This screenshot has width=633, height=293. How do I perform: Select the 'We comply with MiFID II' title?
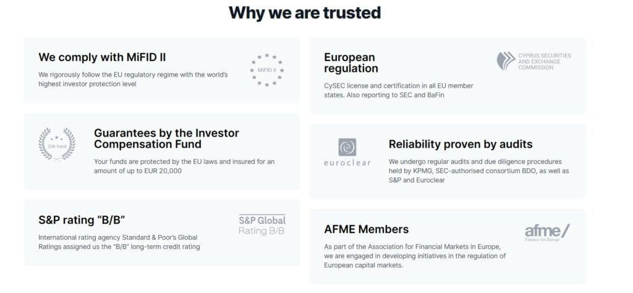102,57
